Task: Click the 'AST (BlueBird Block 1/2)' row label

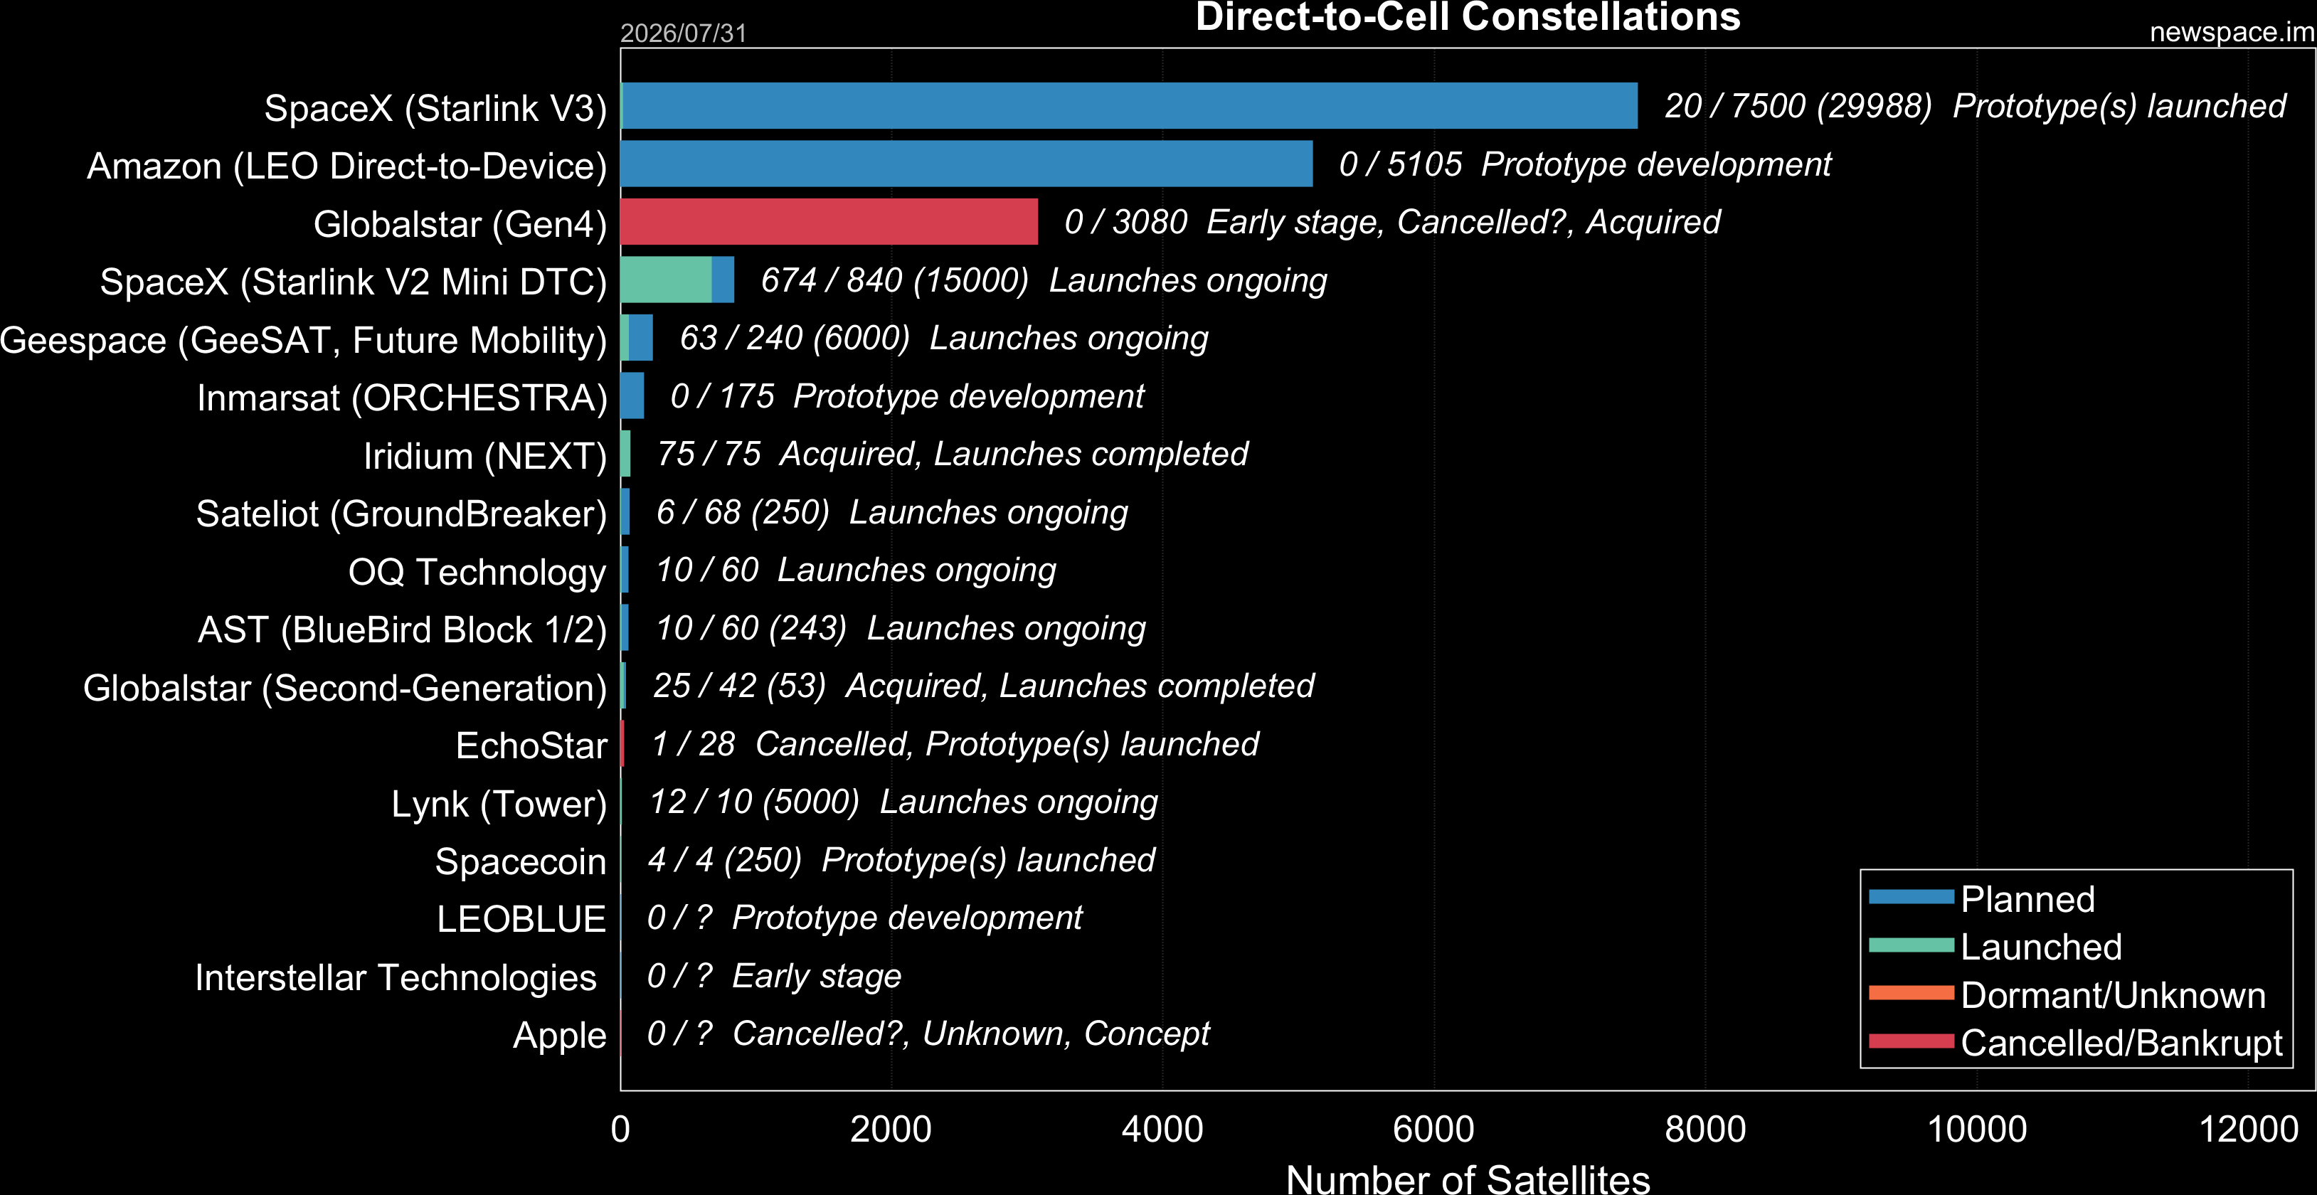Action: [x=403, y=630]
